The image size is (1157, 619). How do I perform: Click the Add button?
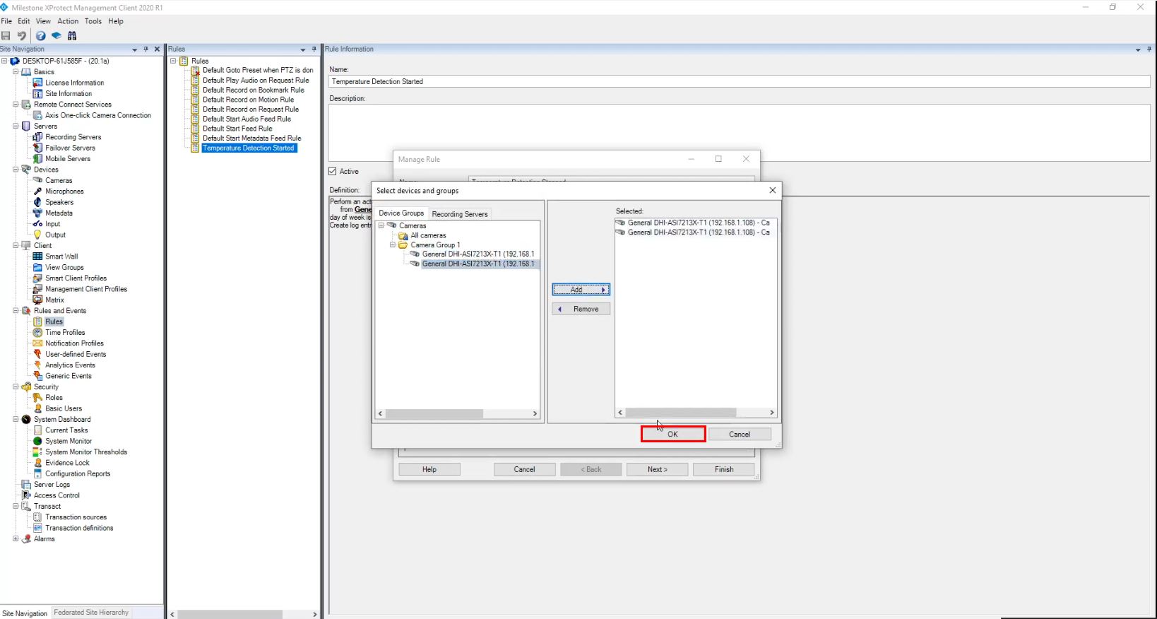click(581, 290)
